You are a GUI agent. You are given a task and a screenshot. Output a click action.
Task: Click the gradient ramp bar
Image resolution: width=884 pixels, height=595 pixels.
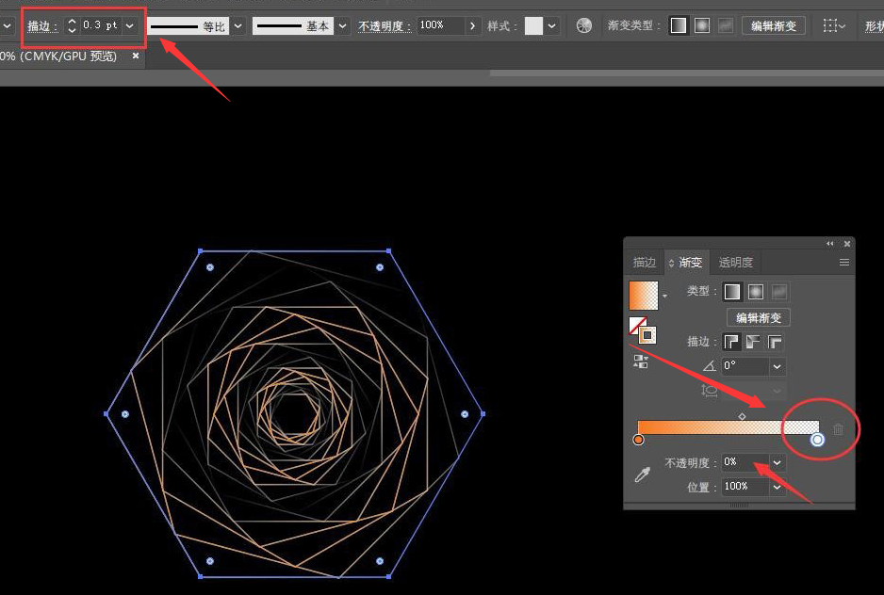click(728, 427)
